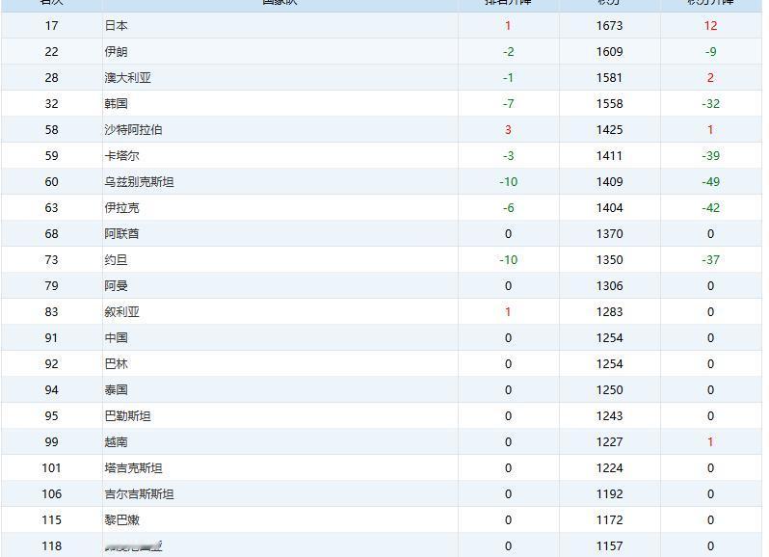Select the team name 泰国
This screenshot has height=557, width=769.
[x=116, y=389]
